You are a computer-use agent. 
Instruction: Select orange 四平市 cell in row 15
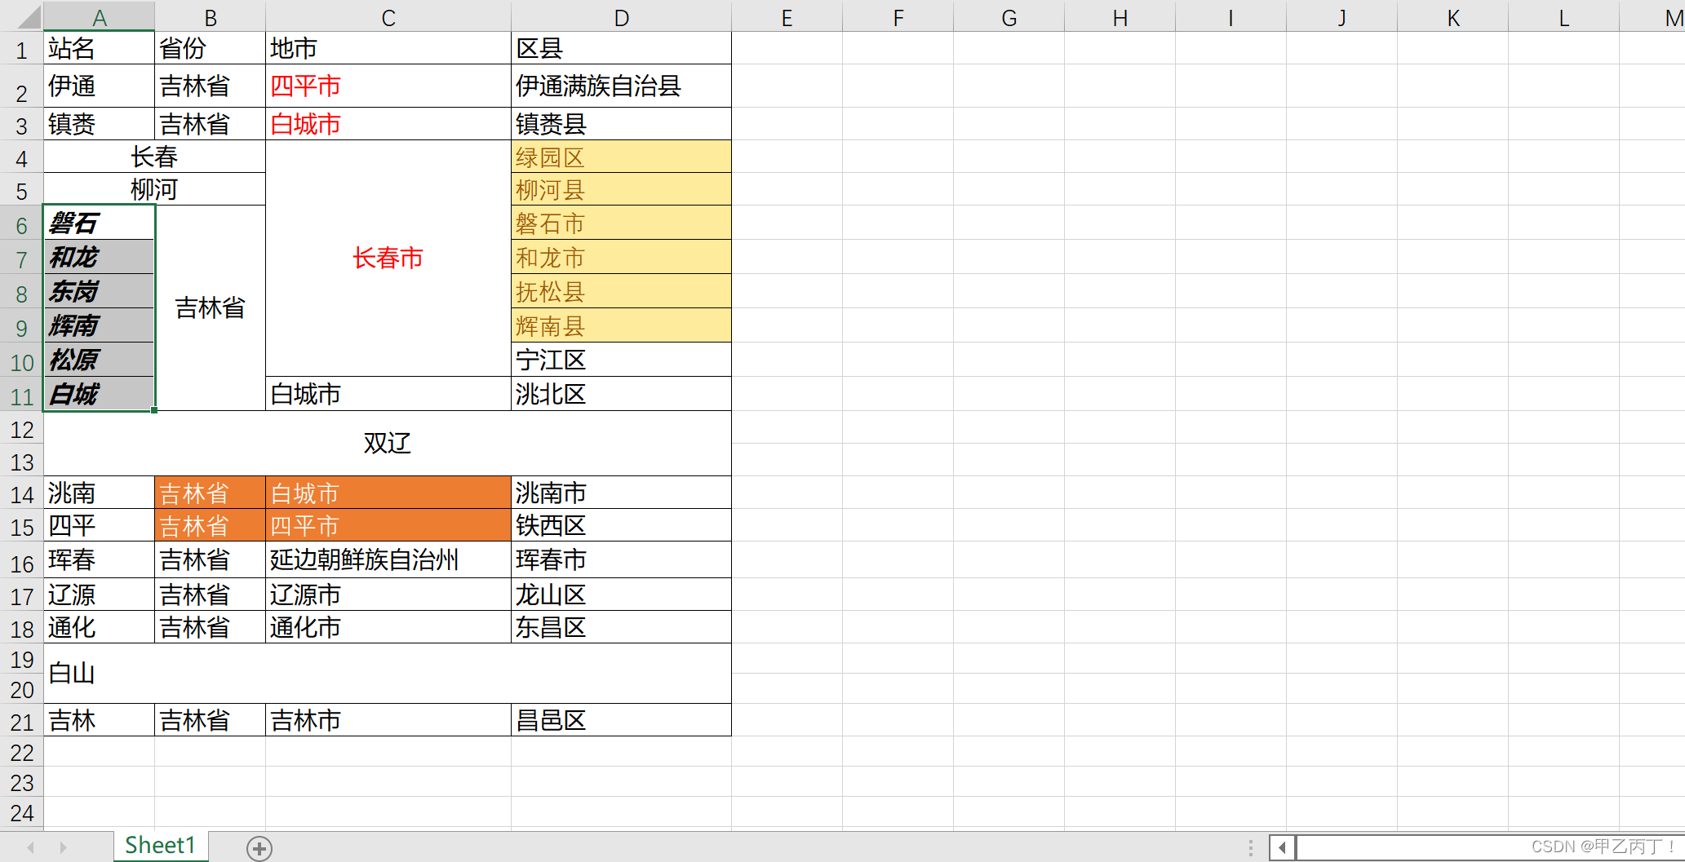388,525
